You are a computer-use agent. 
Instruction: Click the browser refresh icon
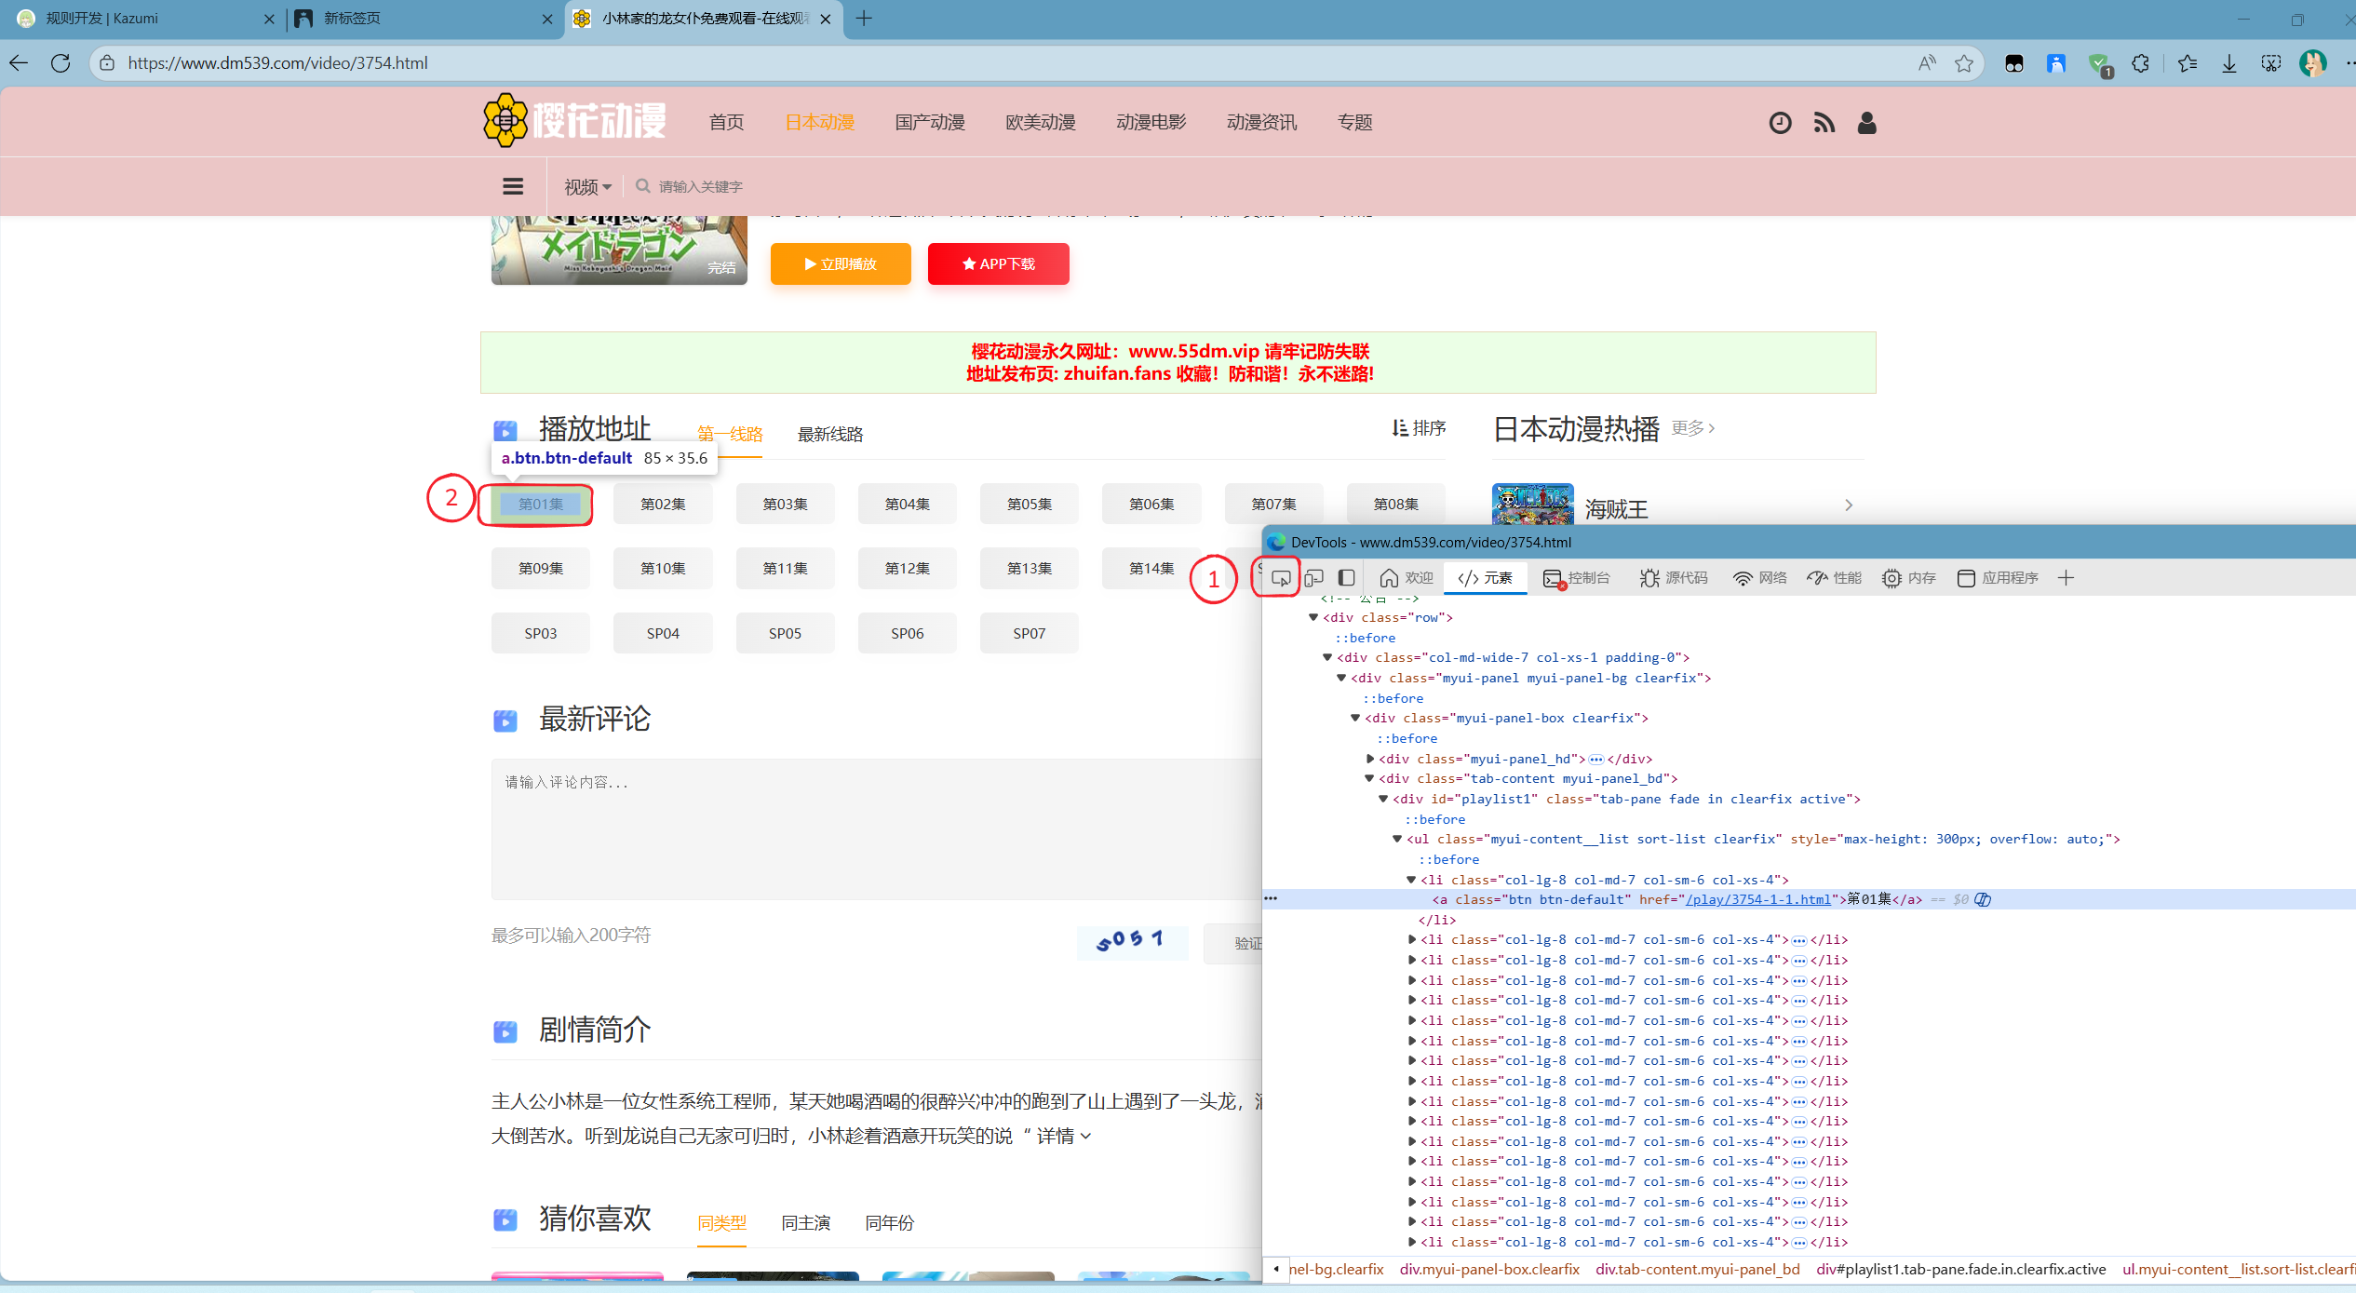tap(61, 63)
